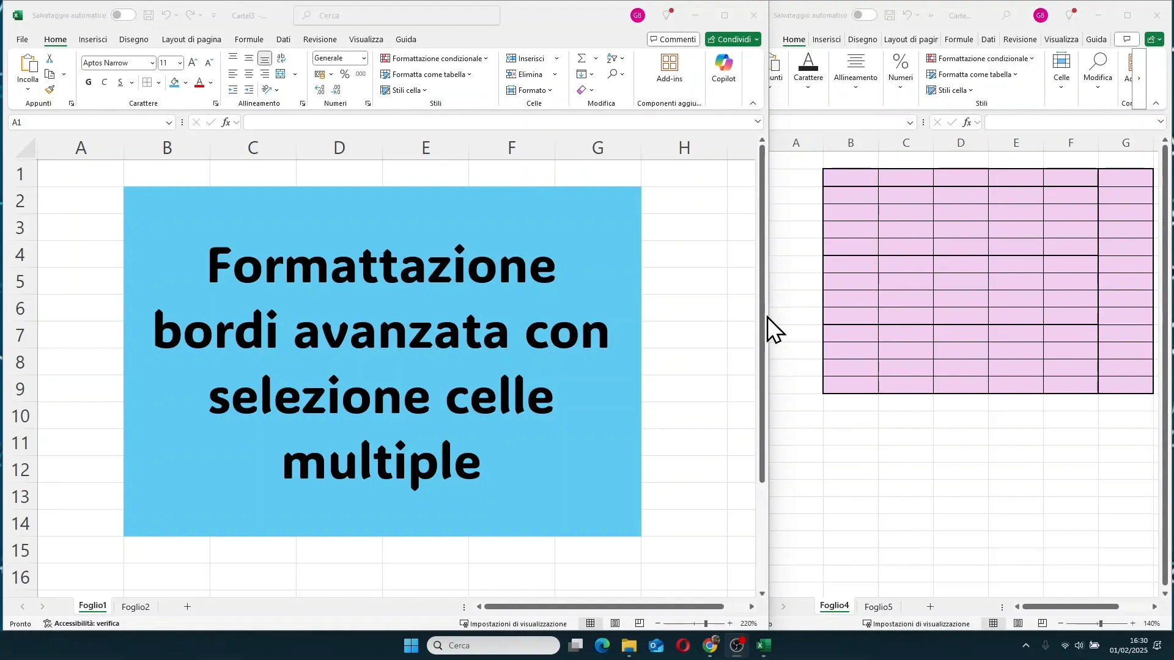Screen dimensions: 1174x660
Task: Decrease font size with the smaller A icon
Action: [x=209, y=62]
